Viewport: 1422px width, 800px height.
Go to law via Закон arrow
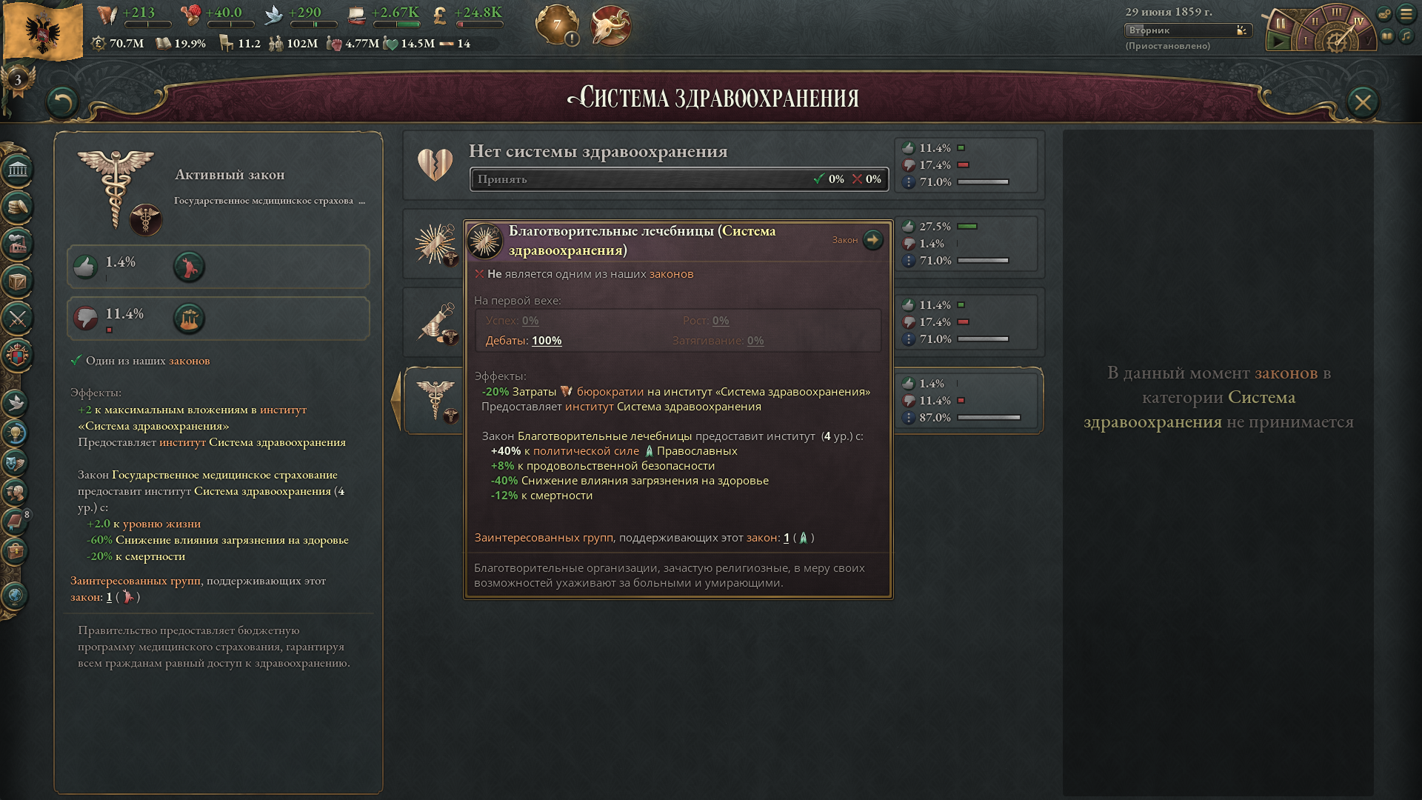[x=873, y=240]
